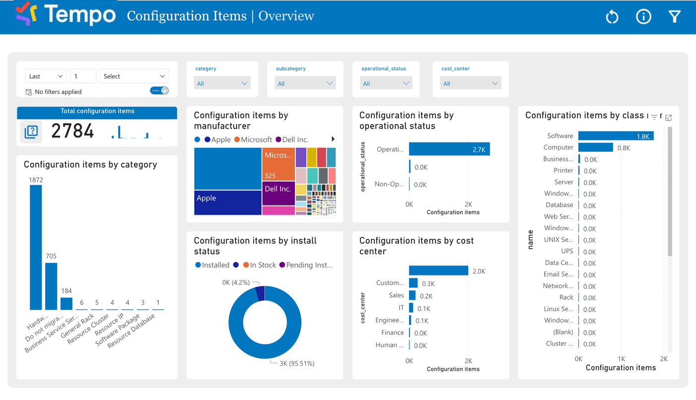Viewport: 696px width, 400px height.
Task: Select the Microsoft tile in the treemap
Action: click(278, 164)
